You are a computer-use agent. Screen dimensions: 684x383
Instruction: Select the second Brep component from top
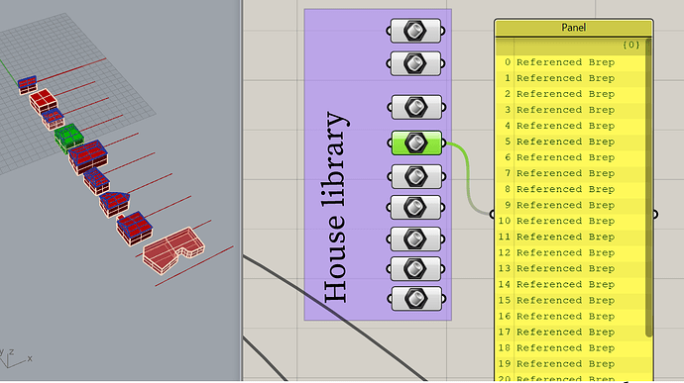pos(415,63)
